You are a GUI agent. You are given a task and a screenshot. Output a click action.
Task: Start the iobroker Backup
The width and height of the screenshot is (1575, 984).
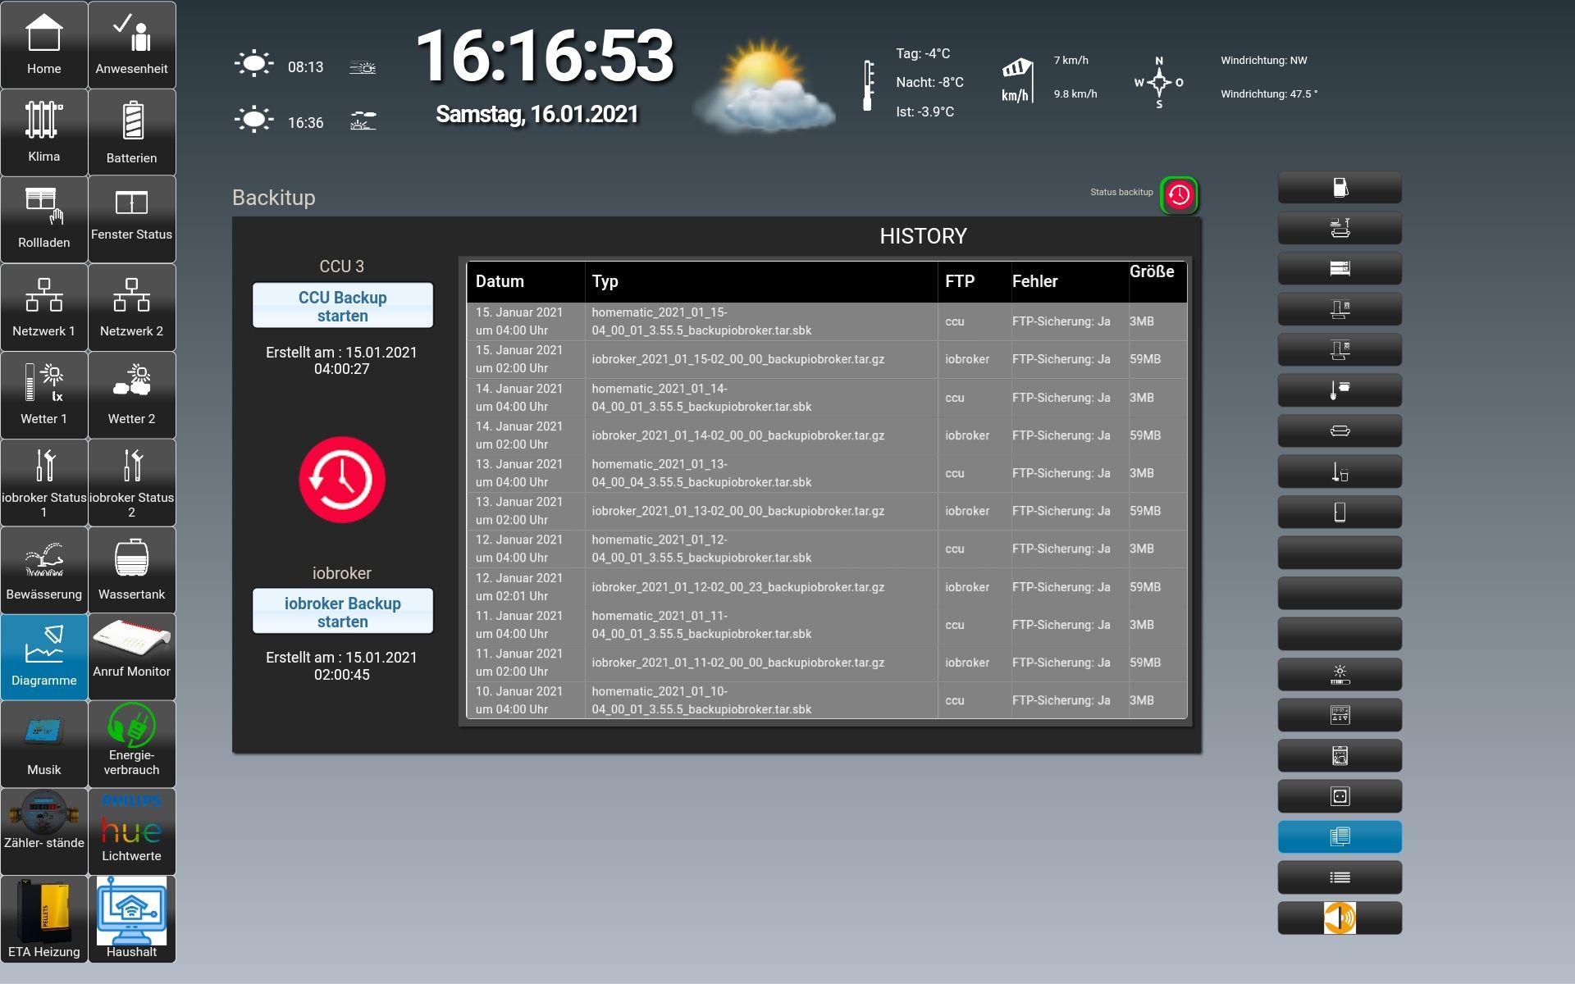pos(342,612)
